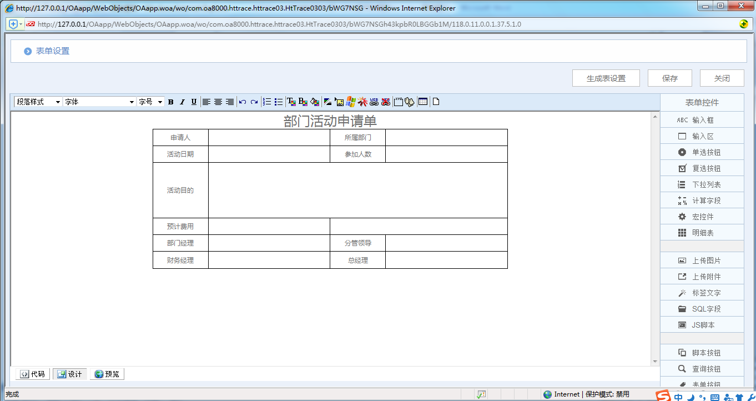Image resolution: width=756 pixels, height=401 pixels.
Task: Open the text background color icon
Action: (x=303, y=102)
